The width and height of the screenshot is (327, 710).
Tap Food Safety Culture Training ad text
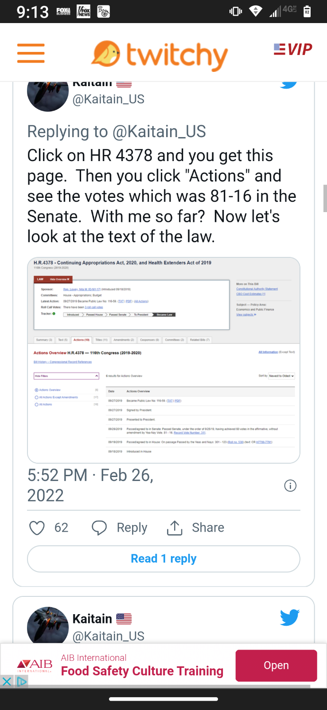pyautogui.click(x=142, y=671)
